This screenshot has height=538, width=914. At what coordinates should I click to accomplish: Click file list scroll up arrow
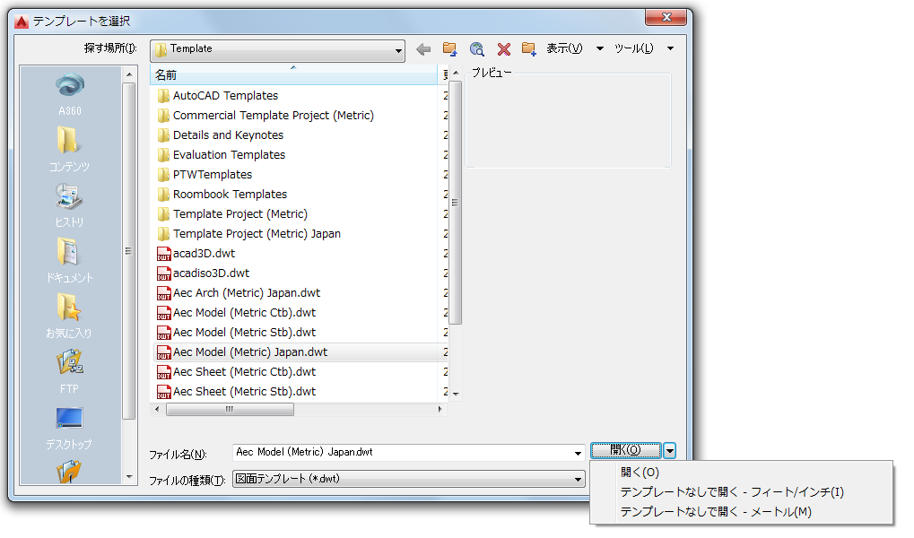pyautogui.click(x=456, y=74)
